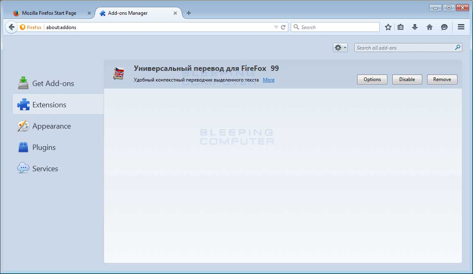This screenshot has height=274, width=473.
Task: Launch Firefox Hello with the smiley icon
Action: (x=444, y=27)
